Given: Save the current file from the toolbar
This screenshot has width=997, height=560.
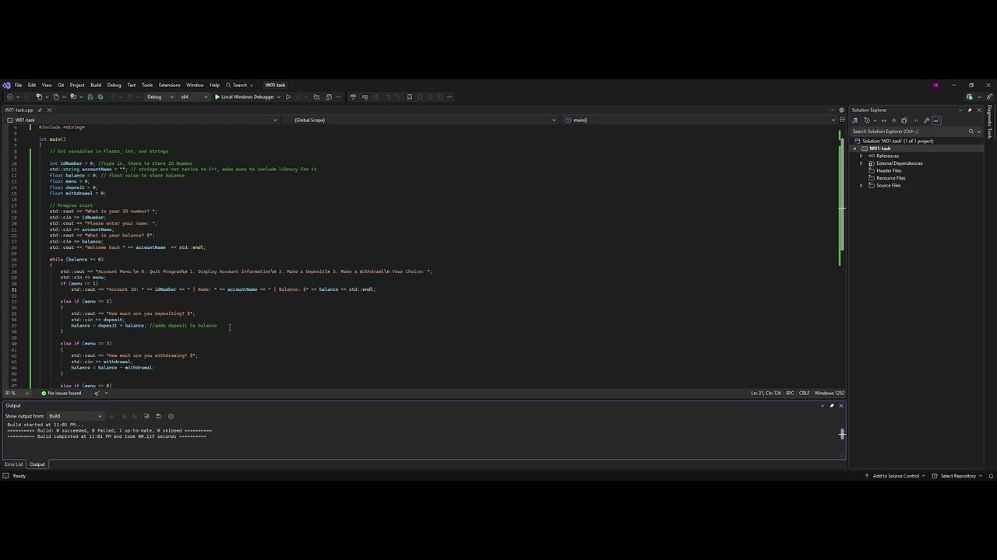Looking at the screenshot, I should 90,96.
